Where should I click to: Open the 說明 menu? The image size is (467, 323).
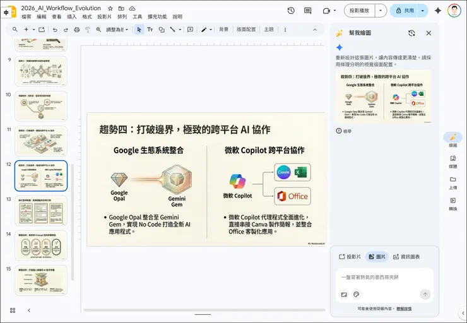coord(177,16)
